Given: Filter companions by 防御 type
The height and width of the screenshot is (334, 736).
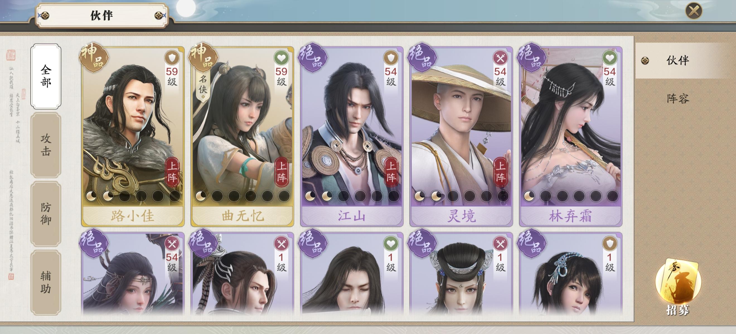Looking at the screenshot, I should point(46,214).
